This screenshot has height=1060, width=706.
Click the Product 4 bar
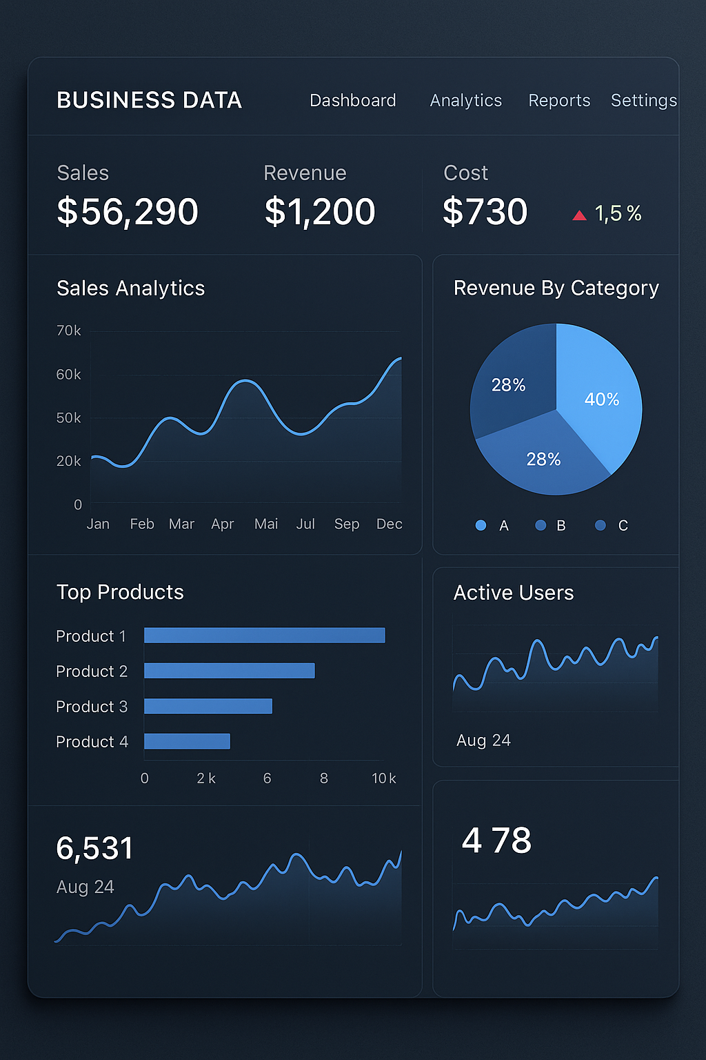coord(187,741)
